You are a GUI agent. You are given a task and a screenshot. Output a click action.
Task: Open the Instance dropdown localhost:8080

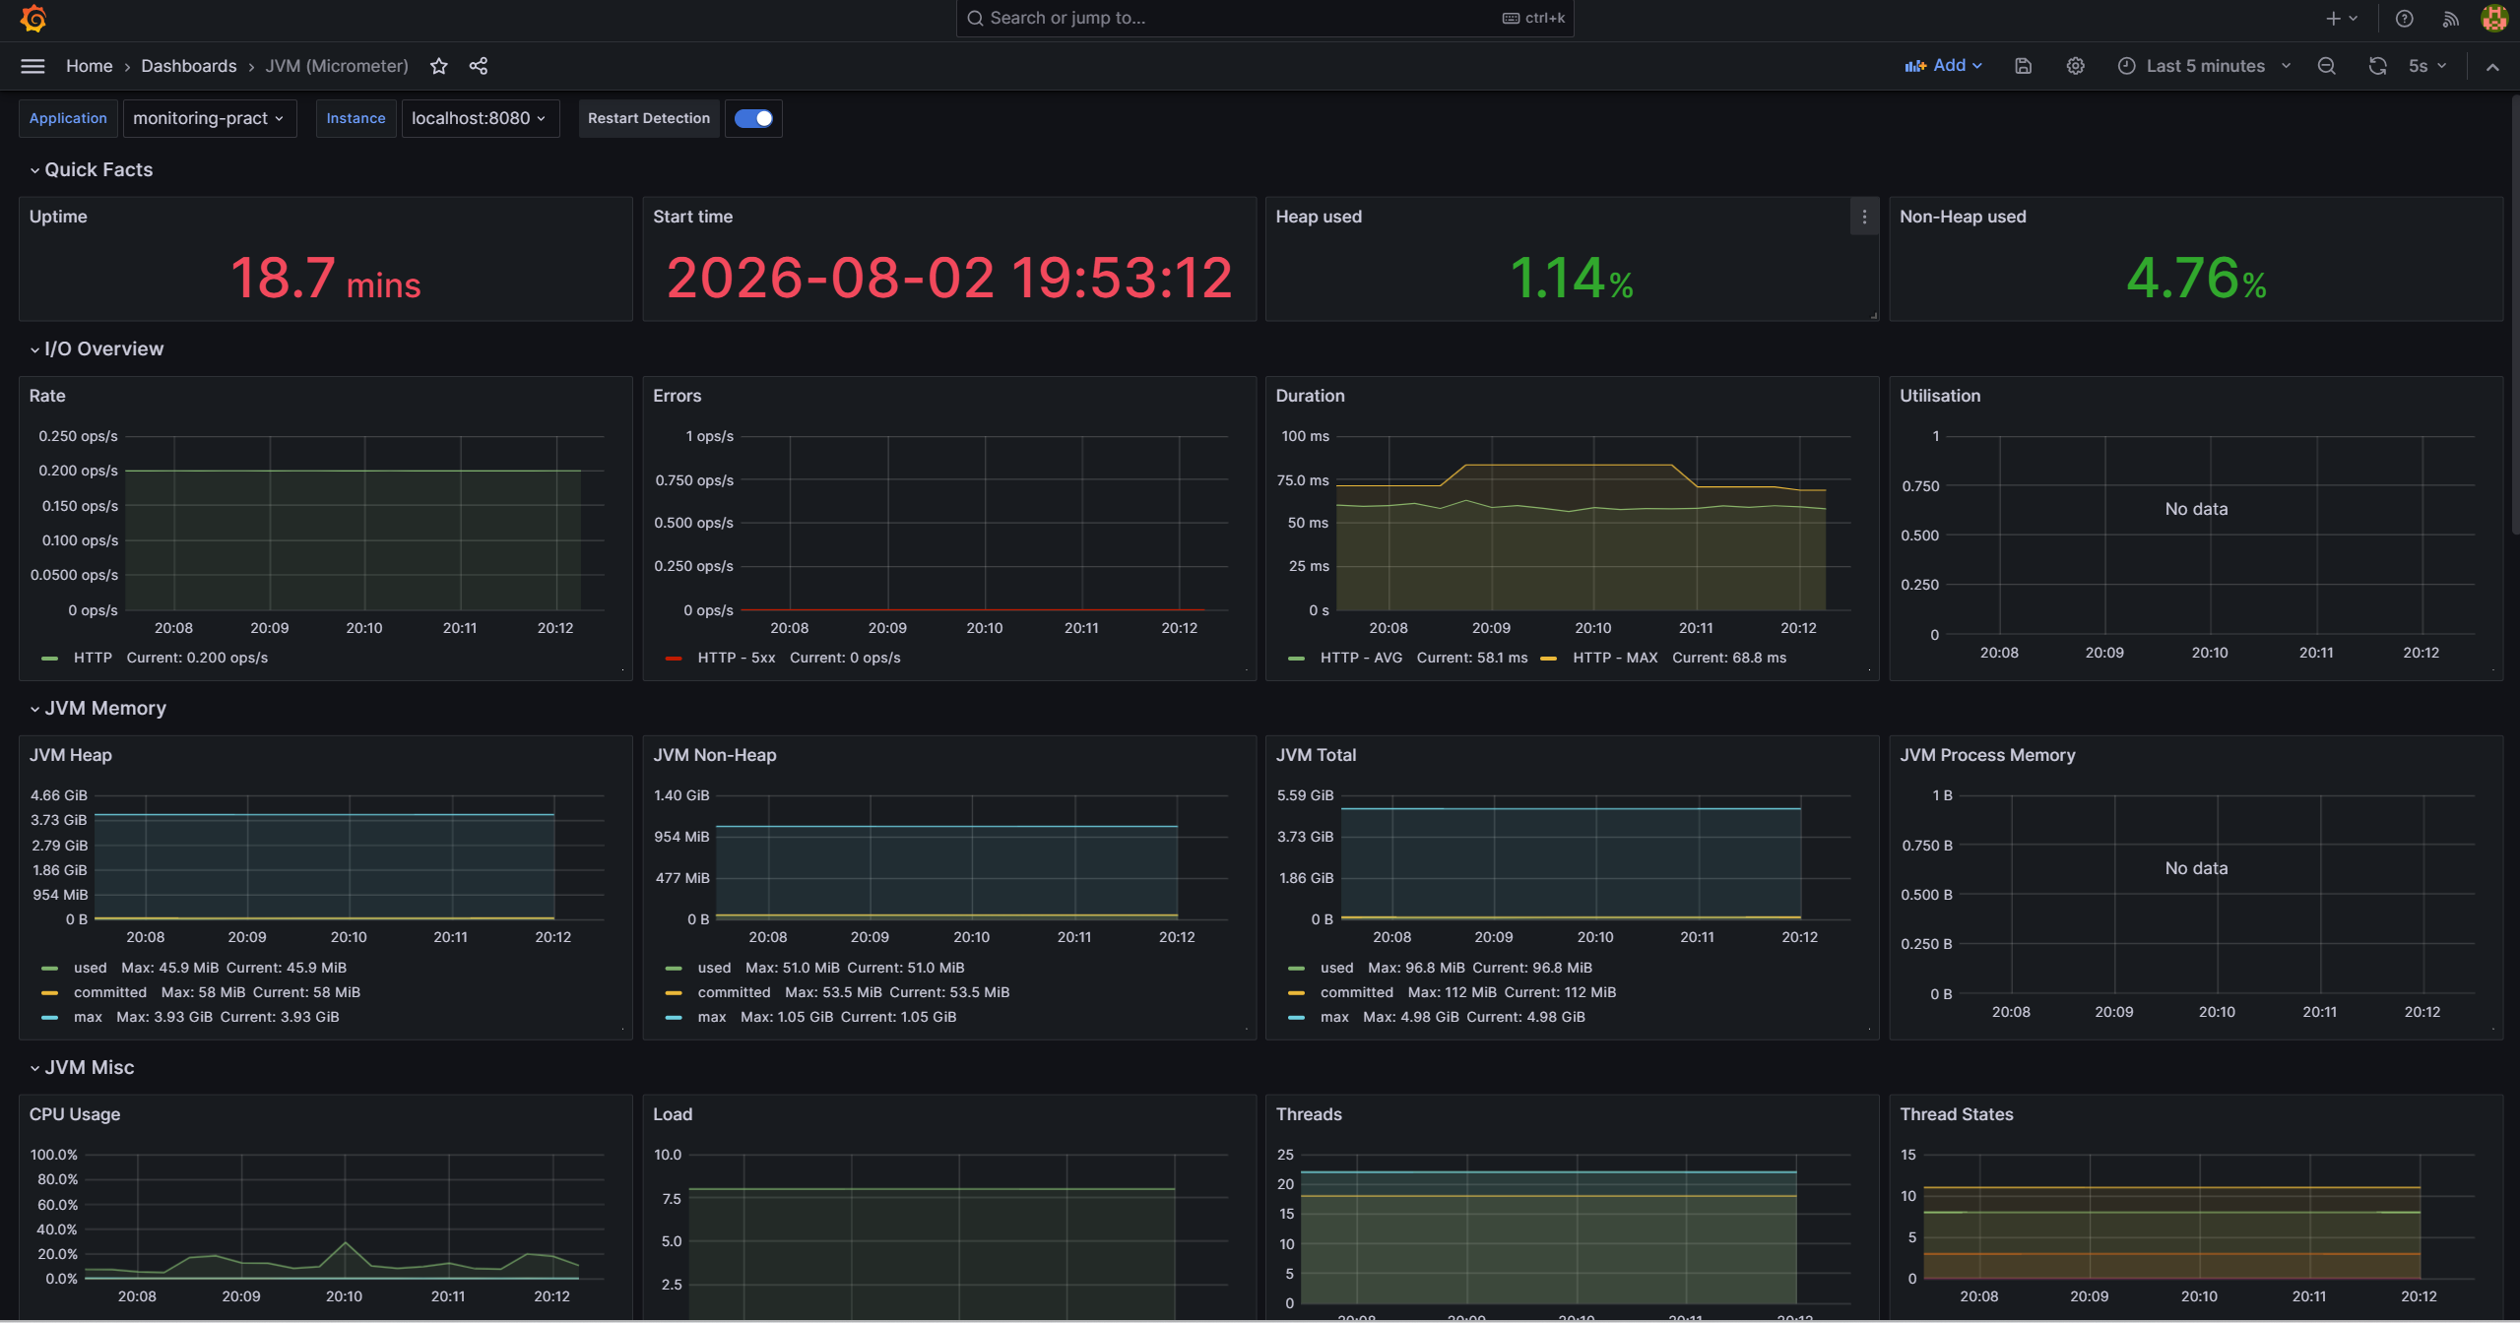pyautogui.click(x=480, y=118)
